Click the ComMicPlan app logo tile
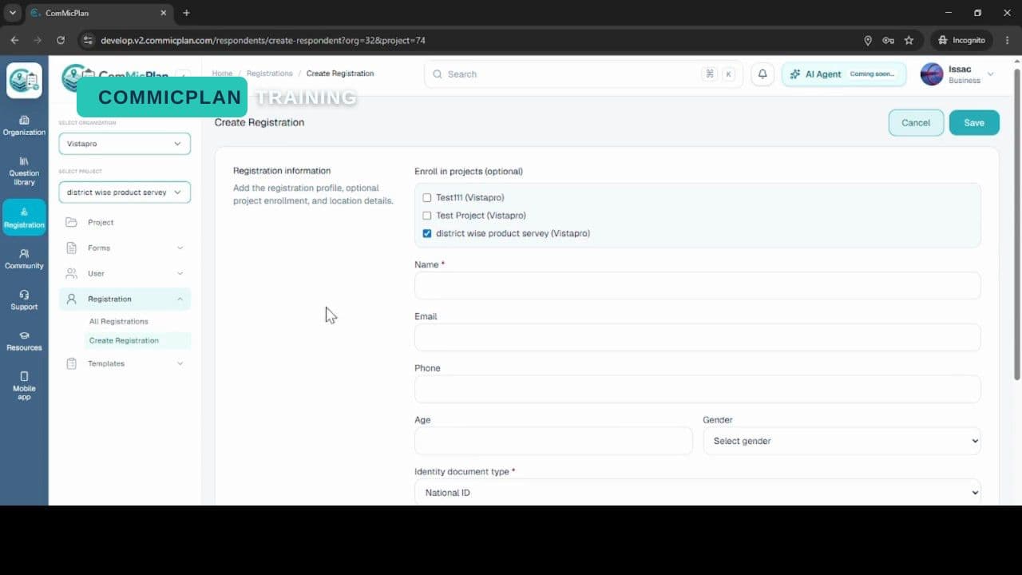The height and width of the screenshot is (575, 1022). [24, 80]
